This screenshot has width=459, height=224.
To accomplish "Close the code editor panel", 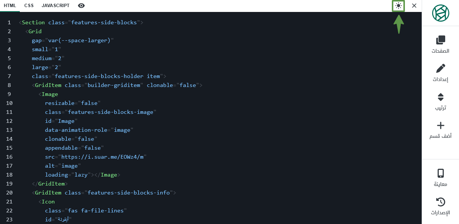I will (414, 6).
